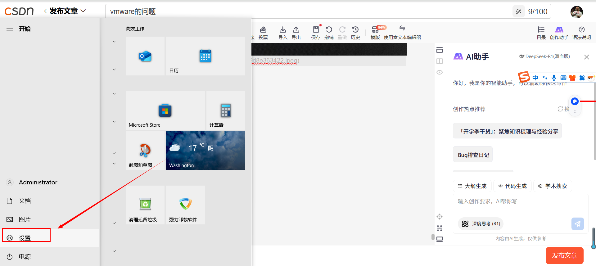Viewport: 596px width, 266px height.
Task: Open the 目录 table of contents
Action: click(541, 33)
